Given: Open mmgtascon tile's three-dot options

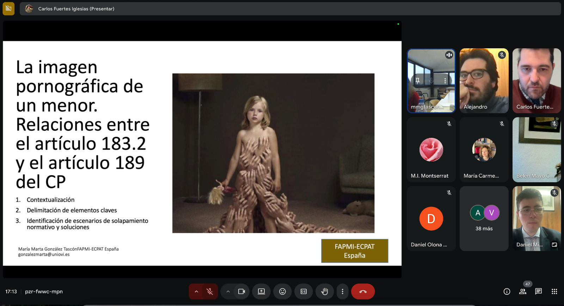Looking at the screenshot, I should click(x=445, y=81).
